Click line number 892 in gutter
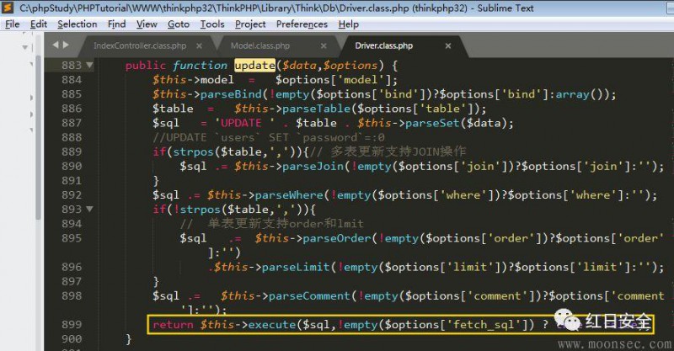The height and width of the screenshot is (351, 674). pyautogui.click(x=72, y=194)
